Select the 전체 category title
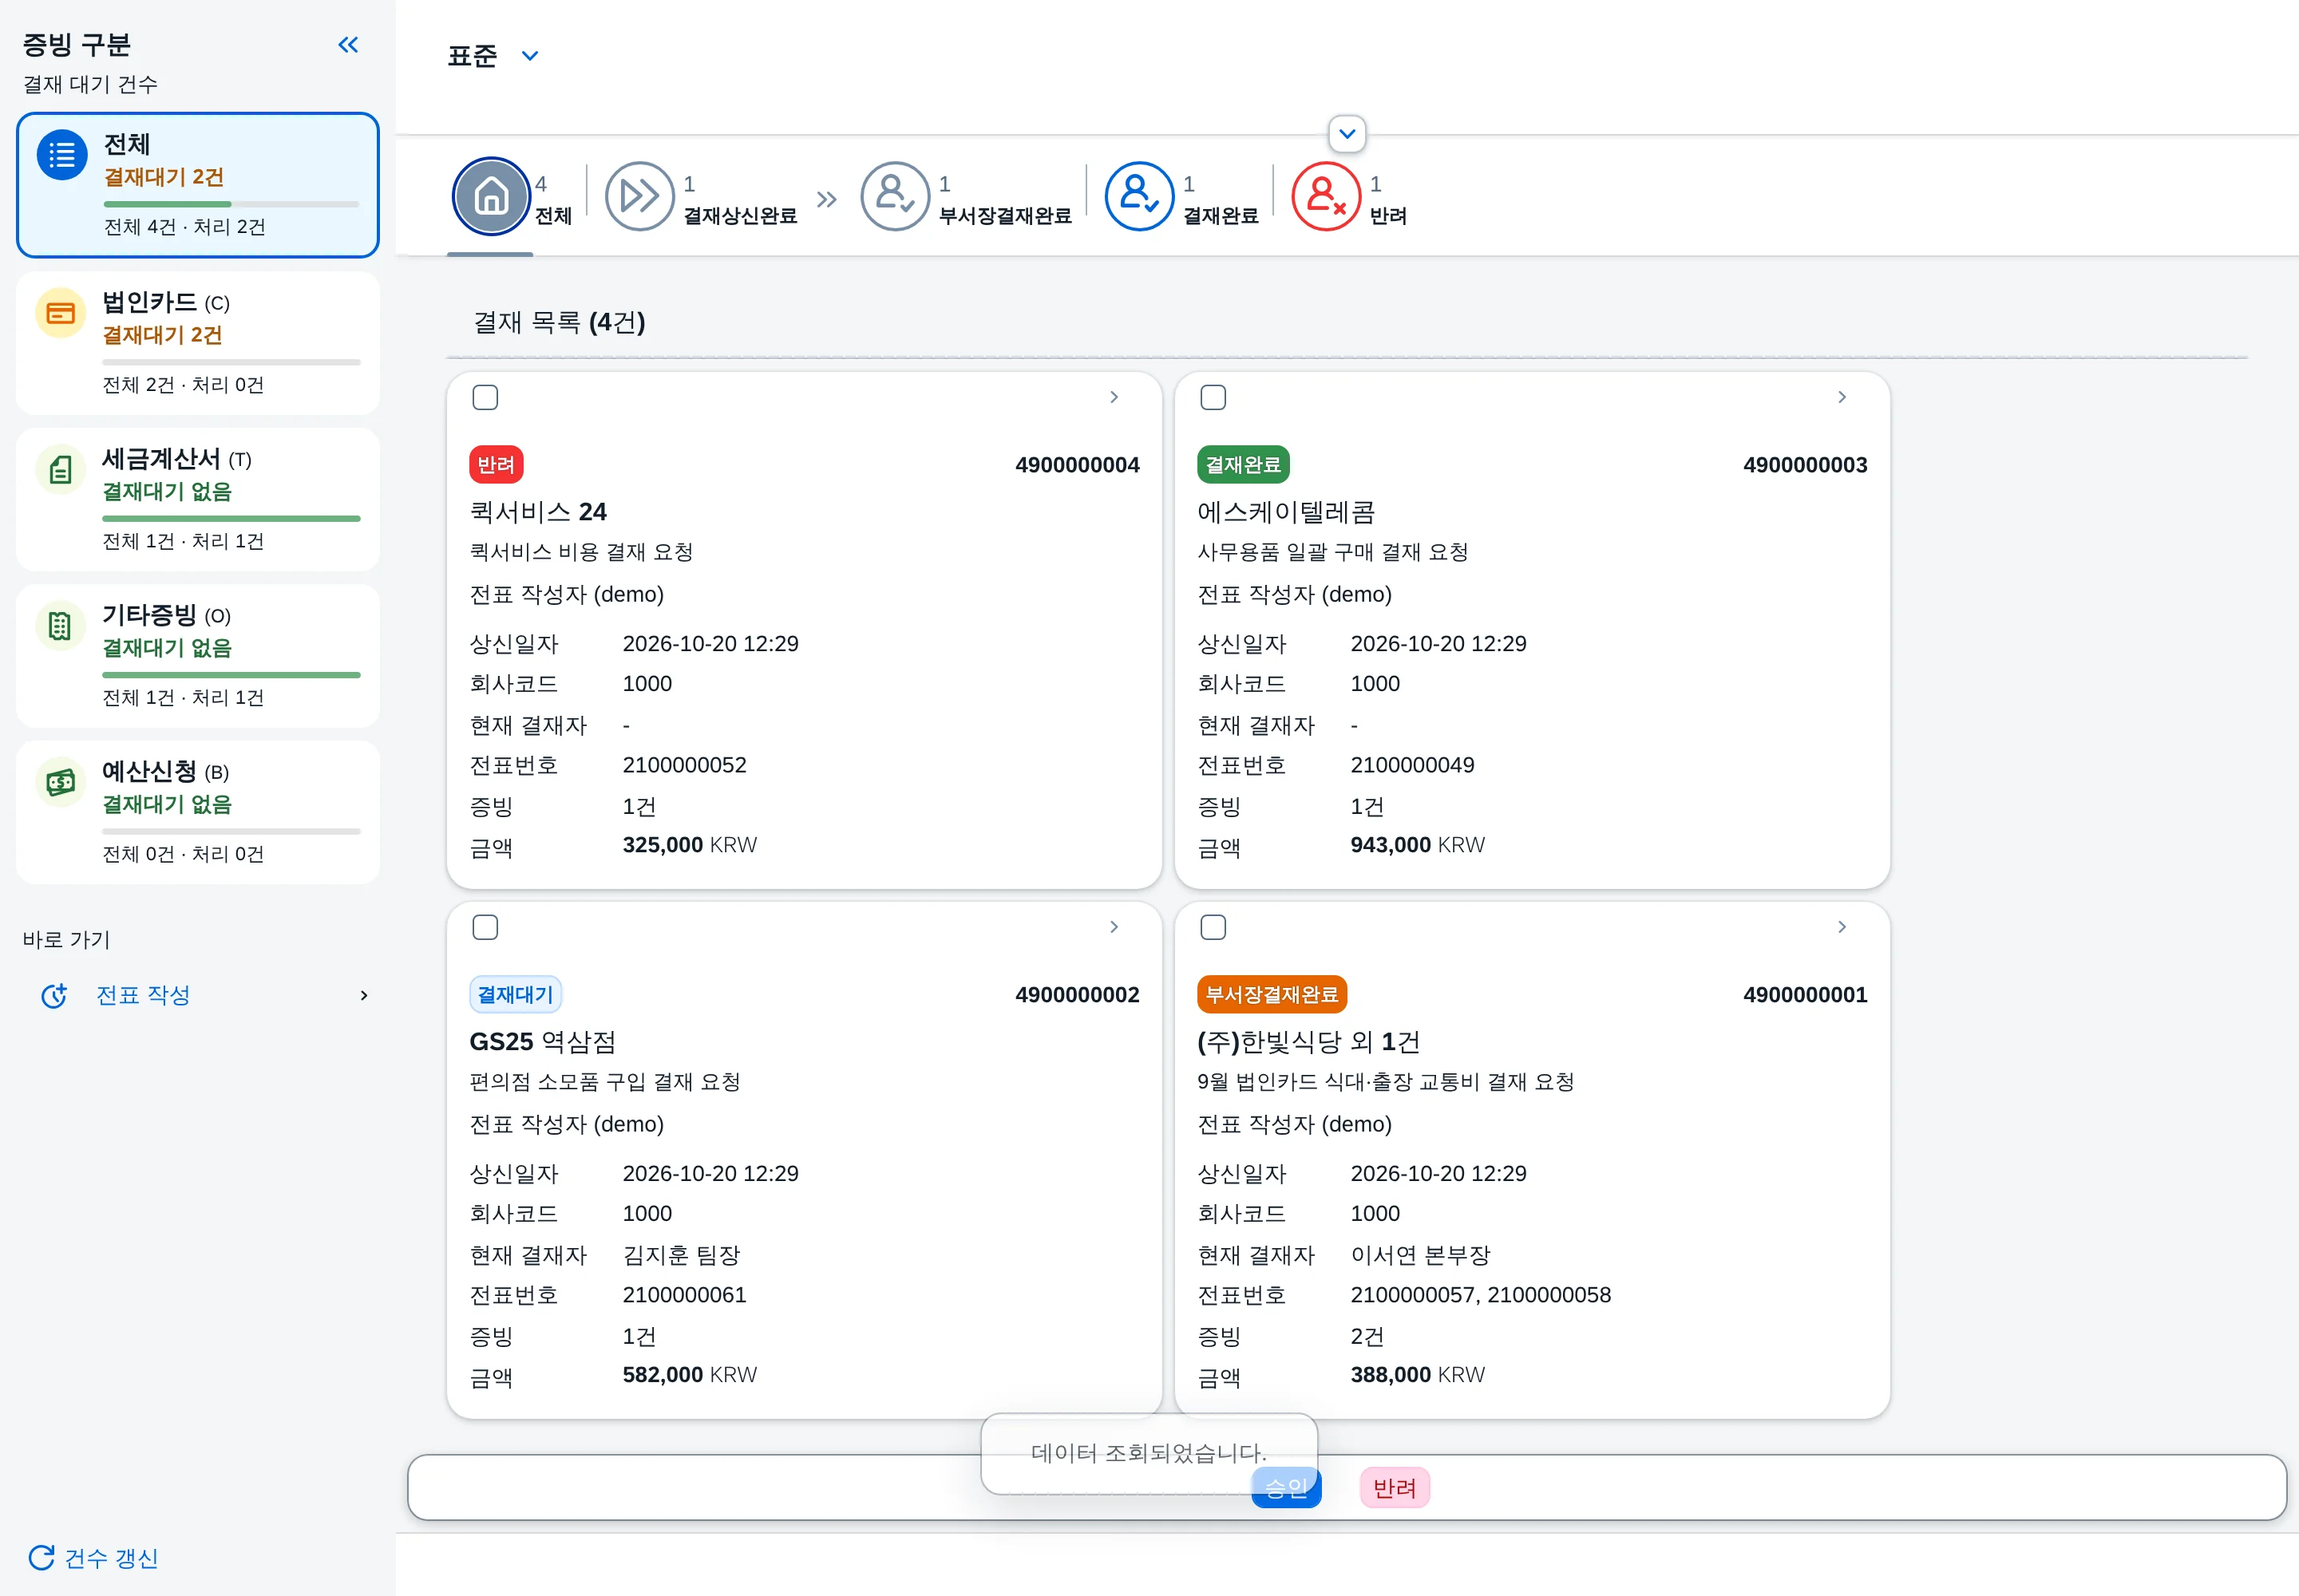This screenshot has height=1596, width=2299. point(127,145)
